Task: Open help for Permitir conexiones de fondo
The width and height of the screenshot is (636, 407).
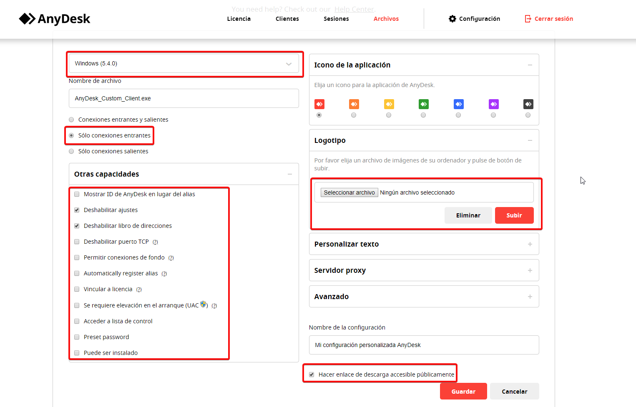Action: point(171,258)
